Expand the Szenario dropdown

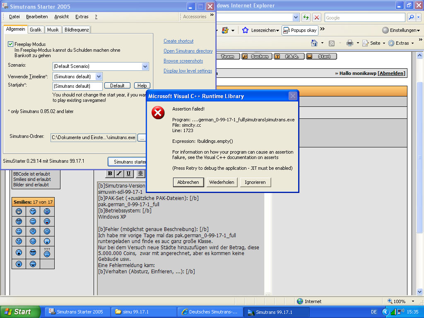pos(145,66)
